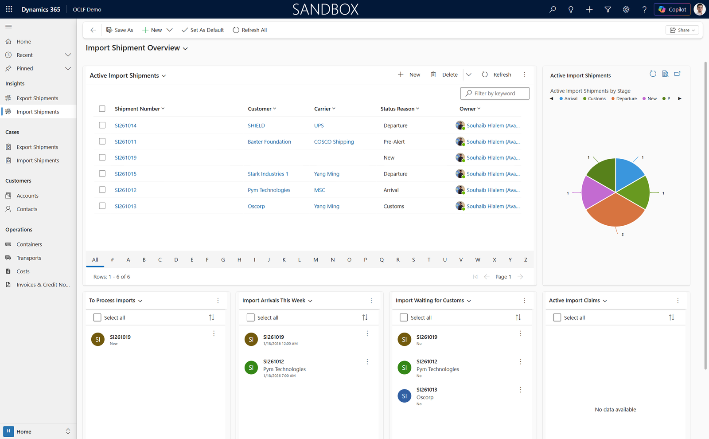The width and height of the screenshot is (709, 439).
Task: Open the app launcher waffle icon
Action: coord(8,9)
